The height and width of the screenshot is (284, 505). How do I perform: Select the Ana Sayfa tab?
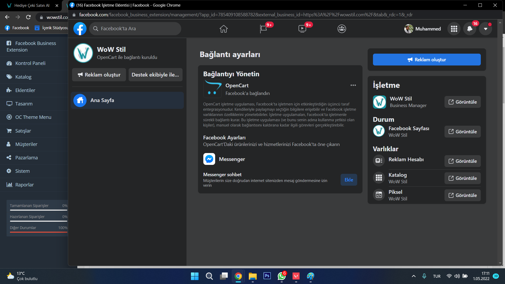click(127, 100)
